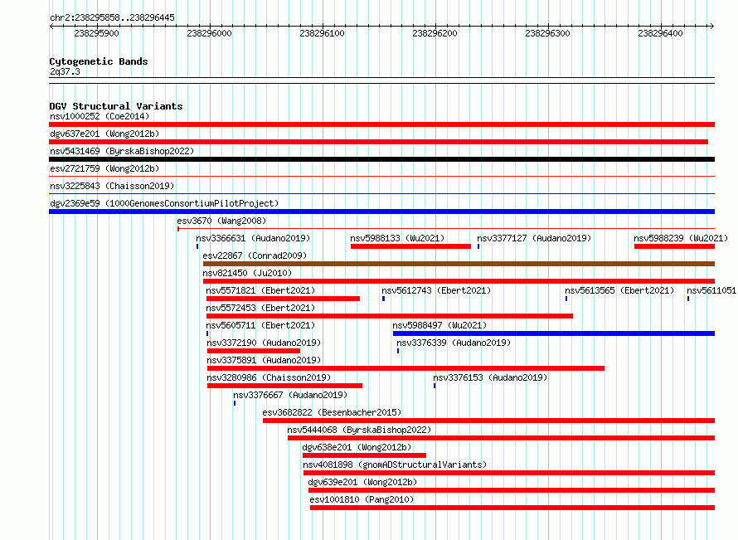Click red nsv5988133 (Wu2021) bar

point(410,246)
